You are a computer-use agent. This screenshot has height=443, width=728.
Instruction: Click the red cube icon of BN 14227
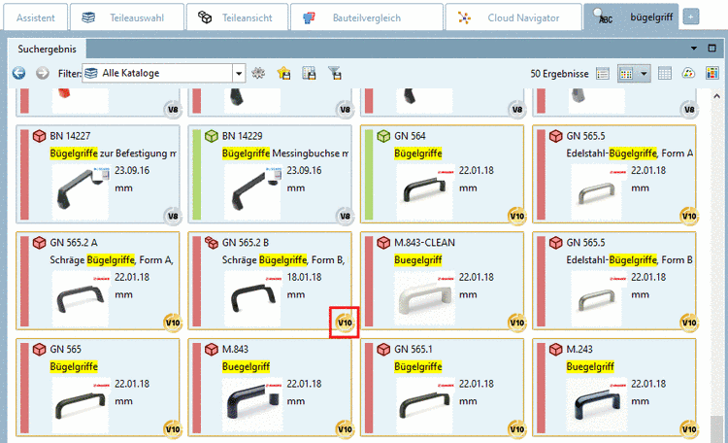point(40,136)
